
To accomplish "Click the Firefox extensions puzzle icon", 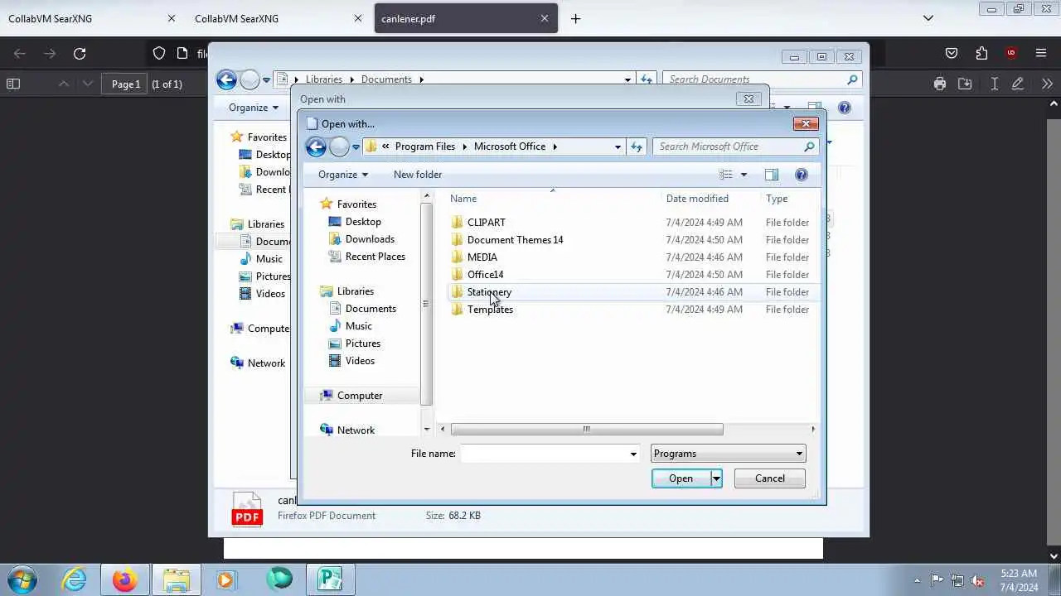I will pos(981,53).
